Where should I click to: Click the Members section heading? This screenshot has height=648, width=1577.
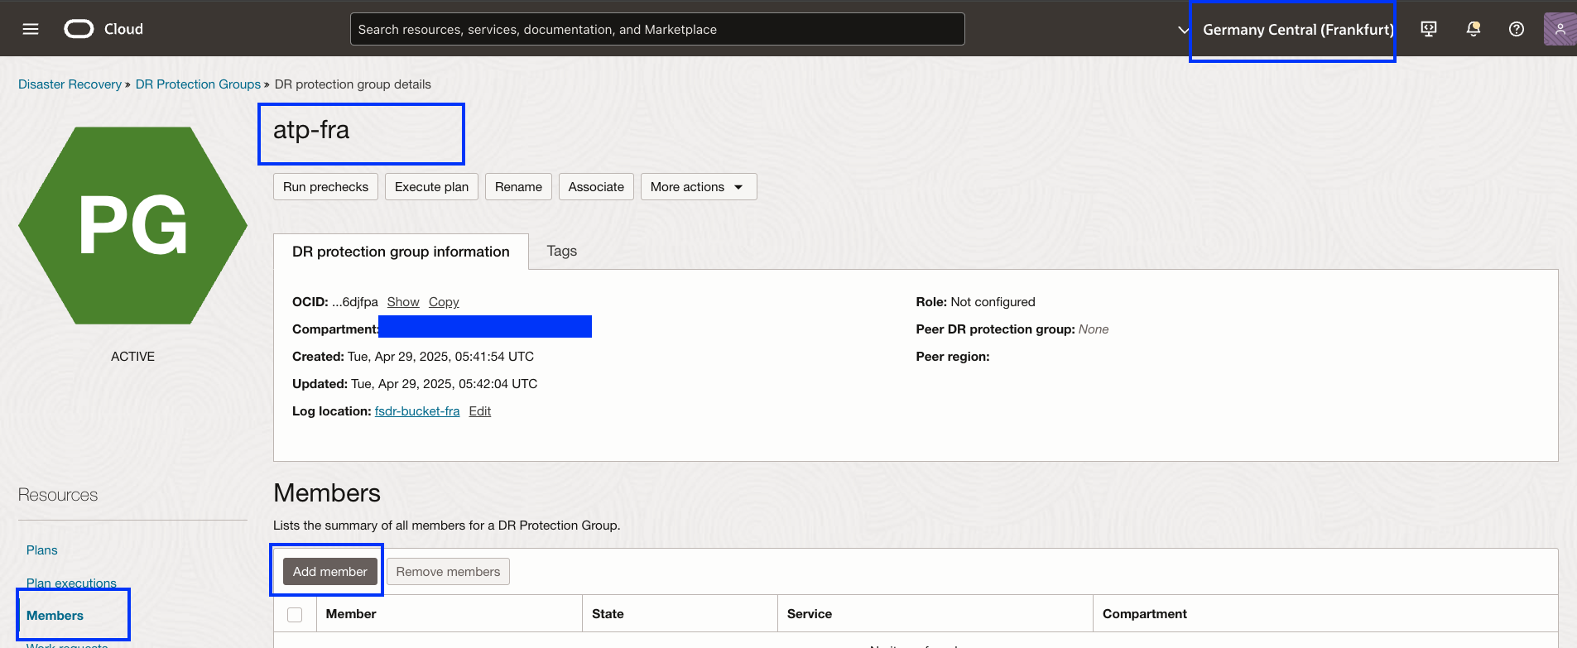327,493
